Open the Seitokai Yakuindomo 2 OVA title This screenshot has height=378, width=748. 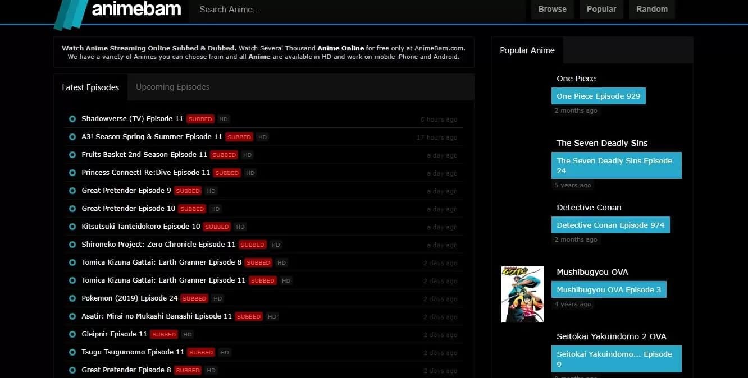click(x=612, y=336)
